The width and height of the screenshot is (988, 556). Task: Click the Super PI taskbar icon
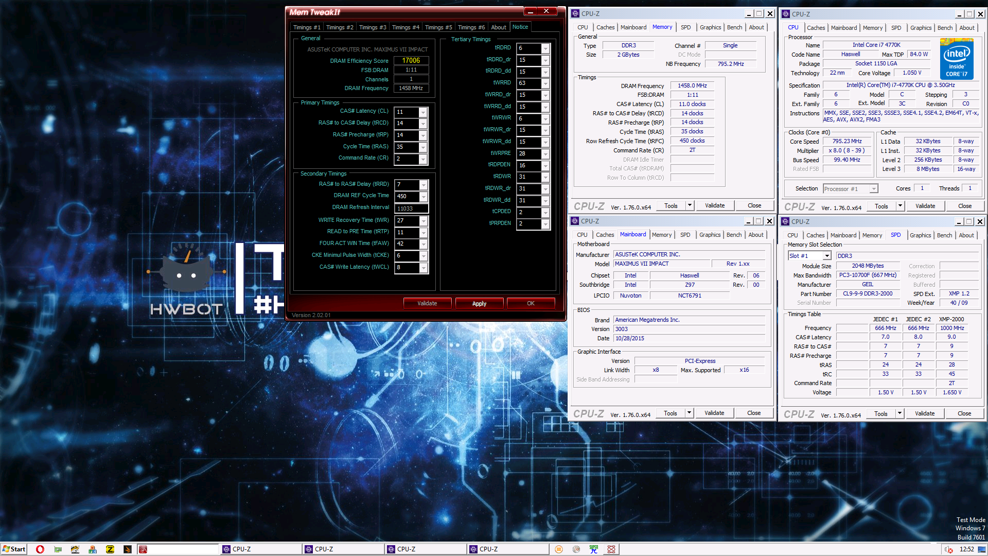pyautogui.click(x=594, y=549)
